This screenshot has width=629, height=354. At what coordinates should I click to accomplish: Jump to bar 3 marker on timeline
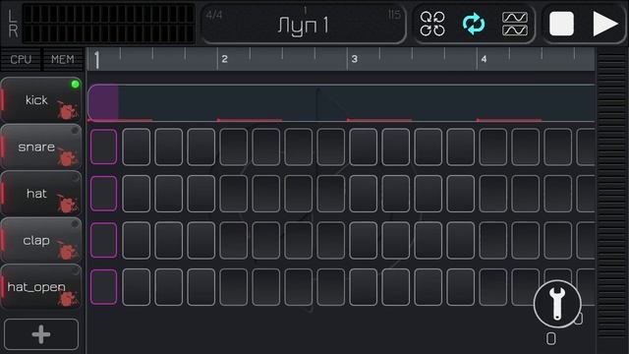click(x=354, y=59)
